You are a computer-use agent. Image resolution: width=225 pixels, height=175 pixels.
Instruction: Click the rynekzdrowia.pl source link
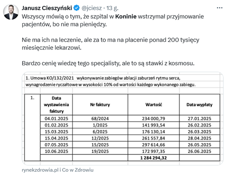[x=40, y=170]
